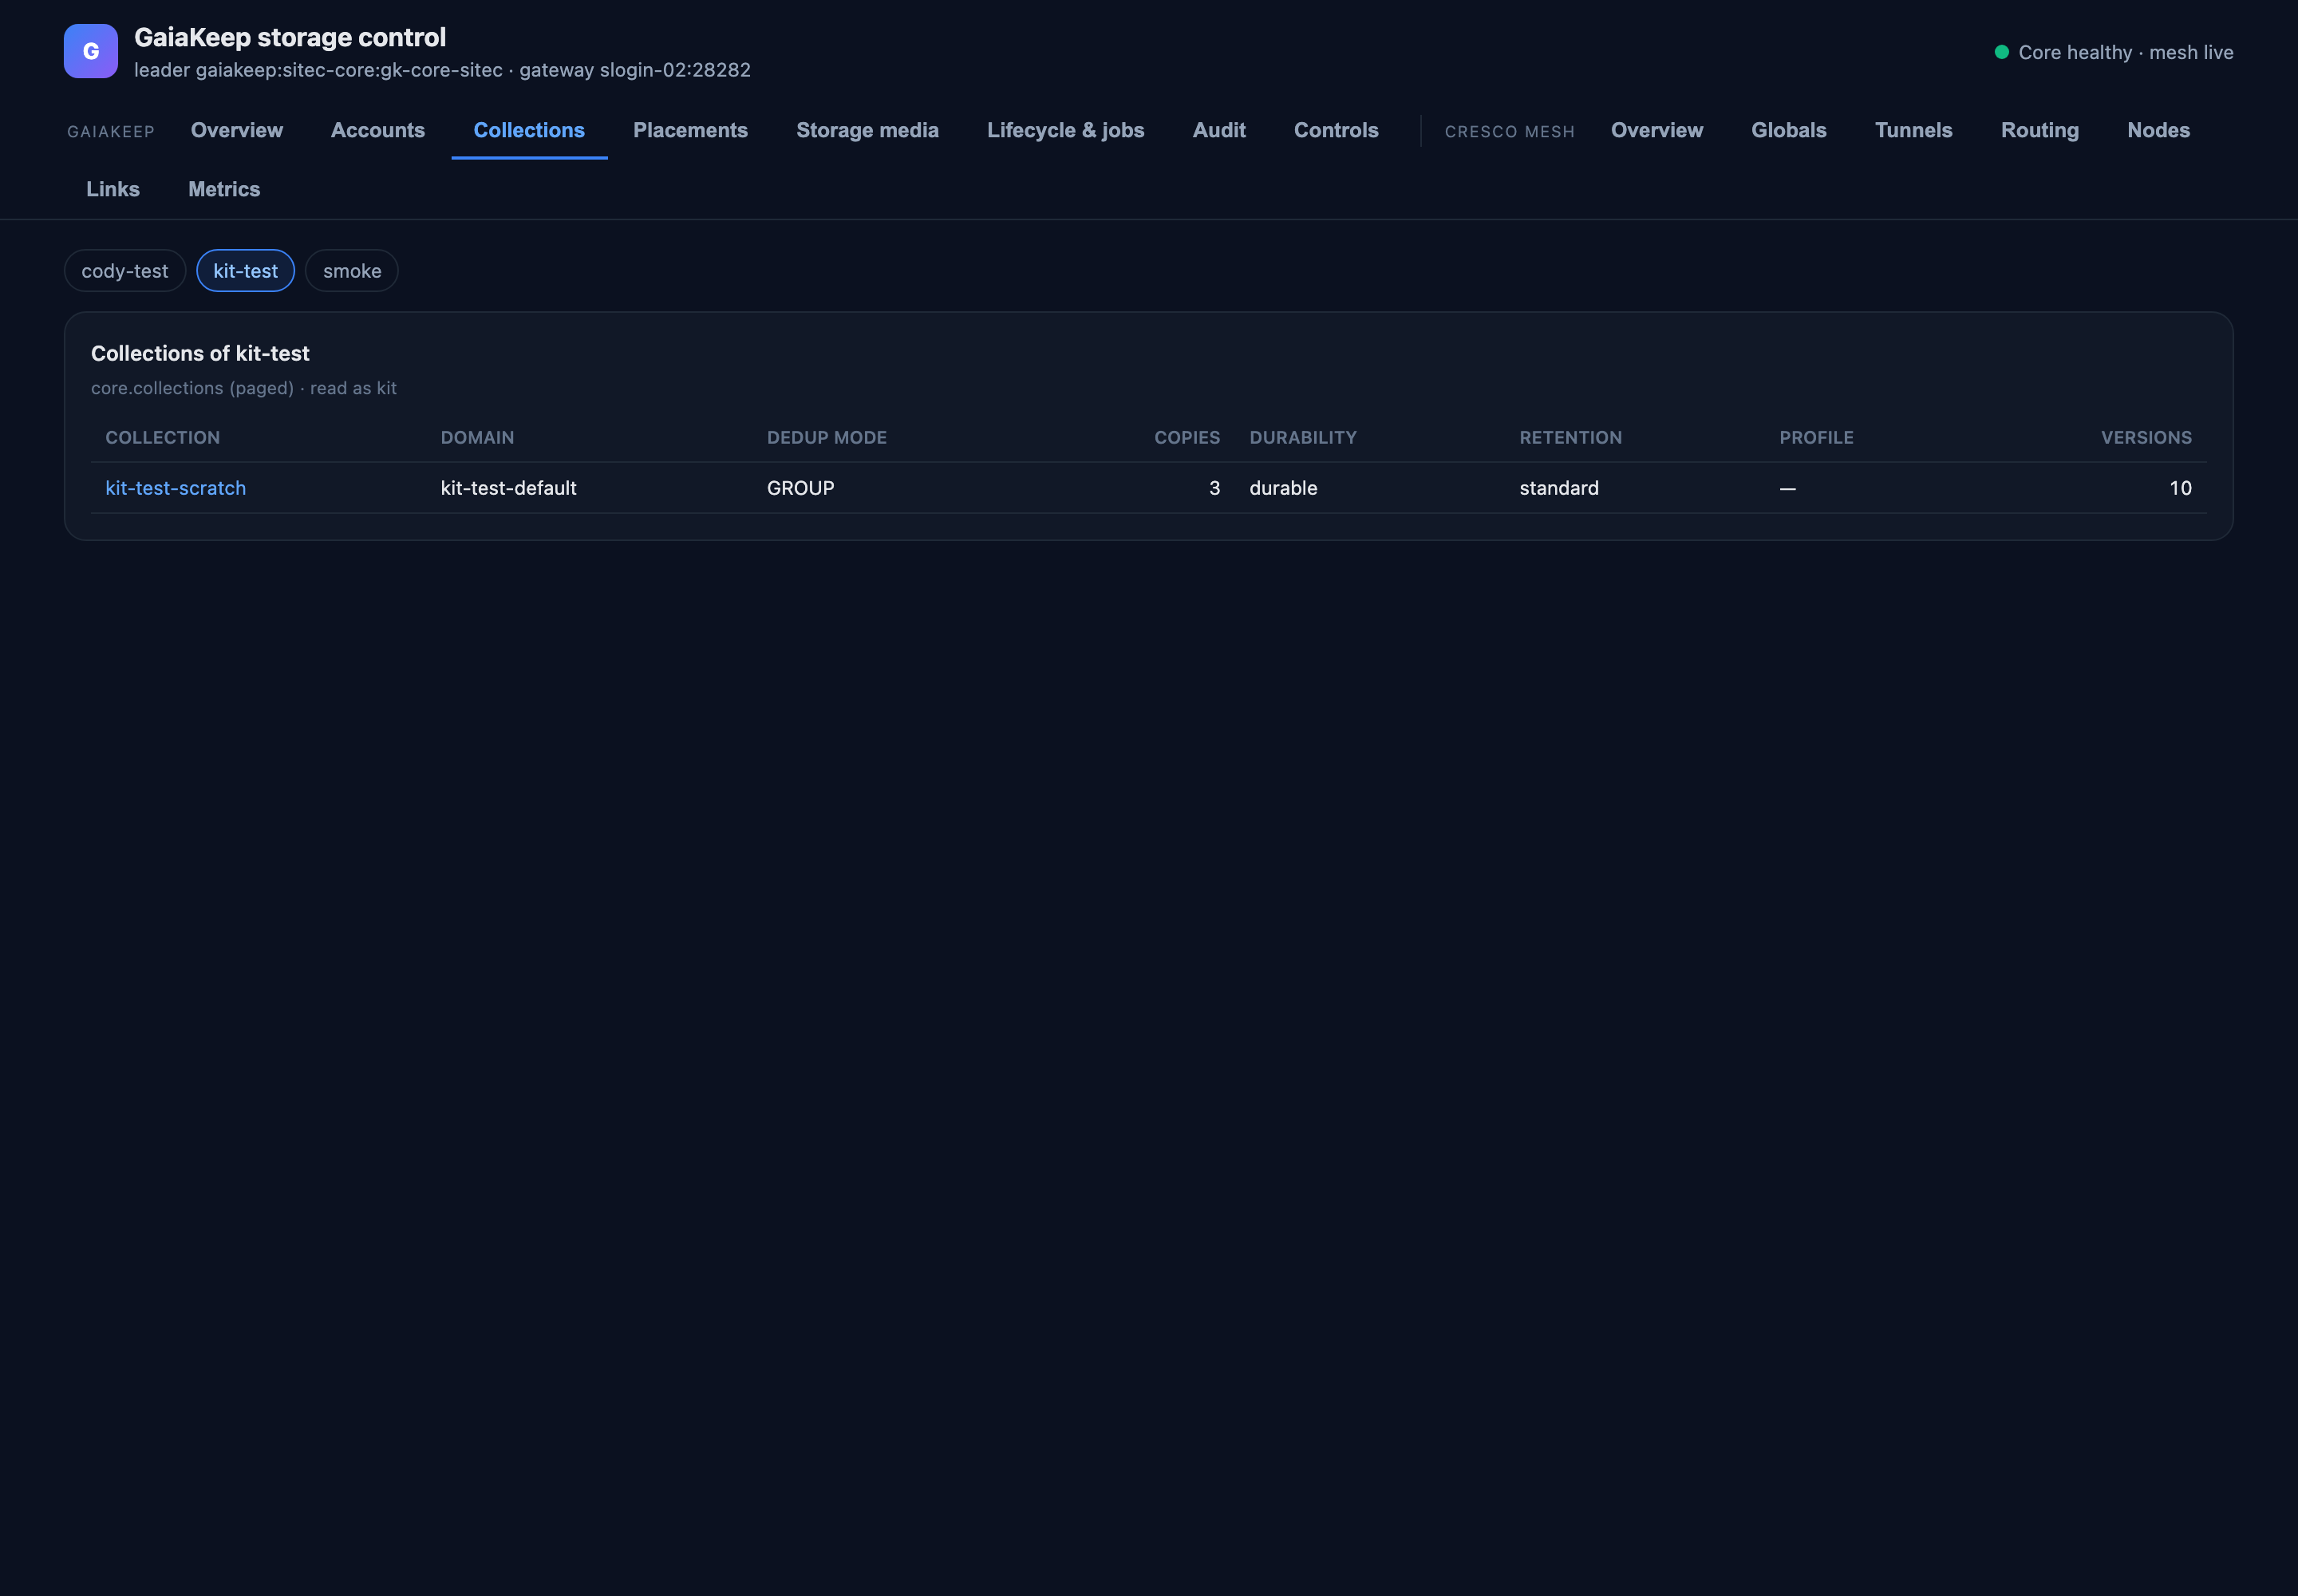Click the DURABILITY column header
Screen dimensions: 2298x1596
1303,438
